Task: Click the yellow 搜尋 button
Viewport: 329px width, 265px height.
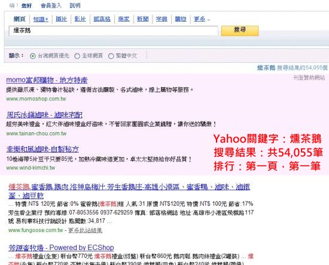Action: (x=240, y=31)
